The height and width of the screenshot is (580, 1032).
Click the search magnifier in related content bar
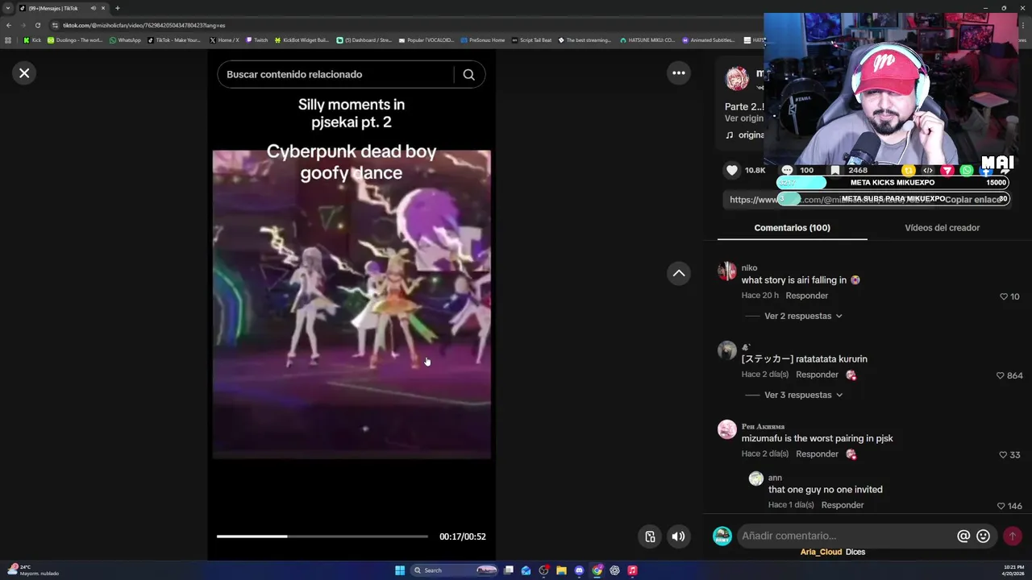(468, 74)
